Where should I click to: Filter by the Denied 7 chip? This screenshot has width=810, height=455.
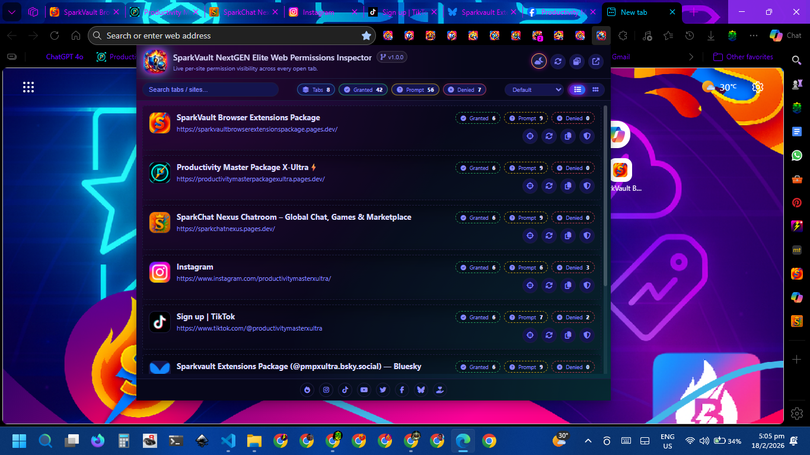465,89
